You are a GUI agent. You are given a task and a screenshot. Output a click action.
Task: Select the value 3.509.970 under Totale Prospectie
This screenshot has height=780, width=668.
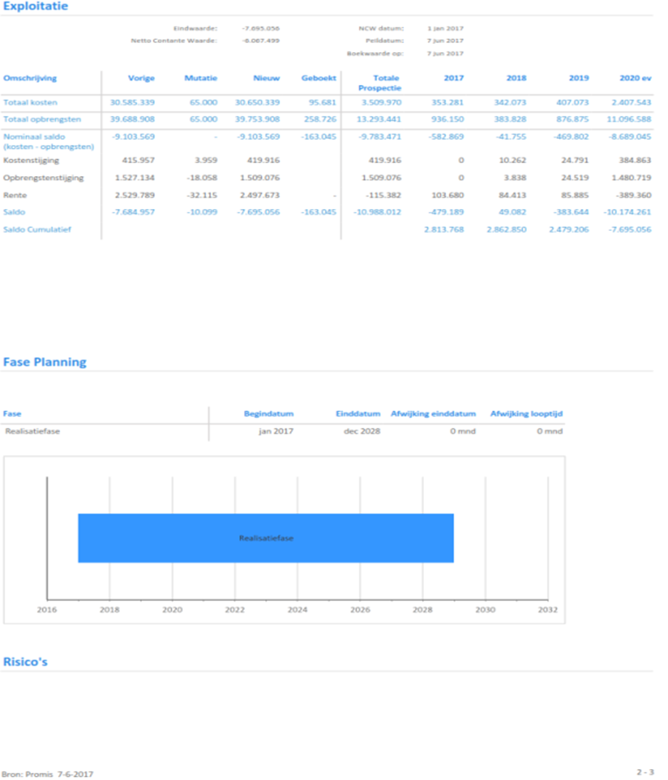[382, 103]
